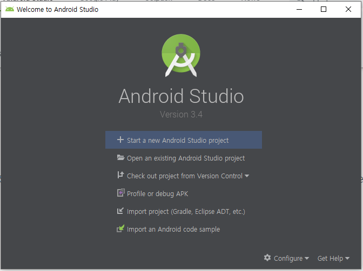Click the version control checkout icon
This screenshot has width=363, height=271.
pos(120,175)
